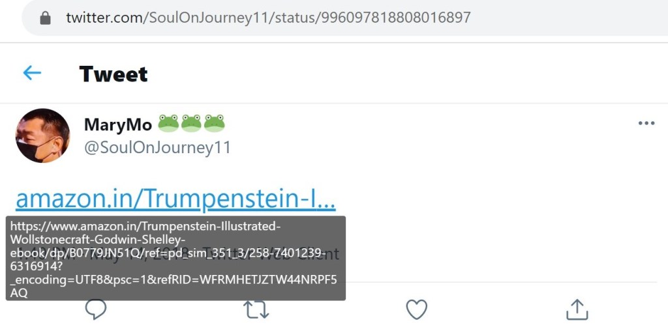Open the MaryMo display name link
Screen dimensions: 668x331
pyautogui.click(x=118, y=124)
